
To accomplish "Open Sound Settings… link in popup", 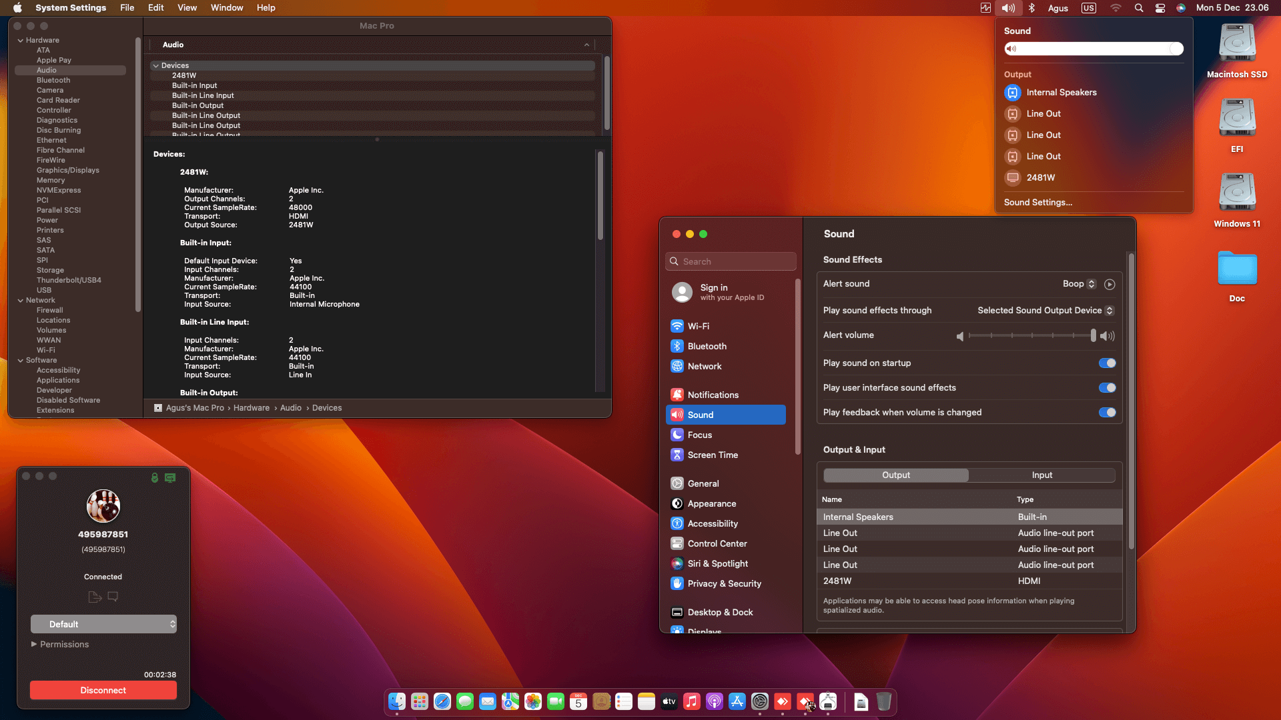I will tap(1037, 203).
